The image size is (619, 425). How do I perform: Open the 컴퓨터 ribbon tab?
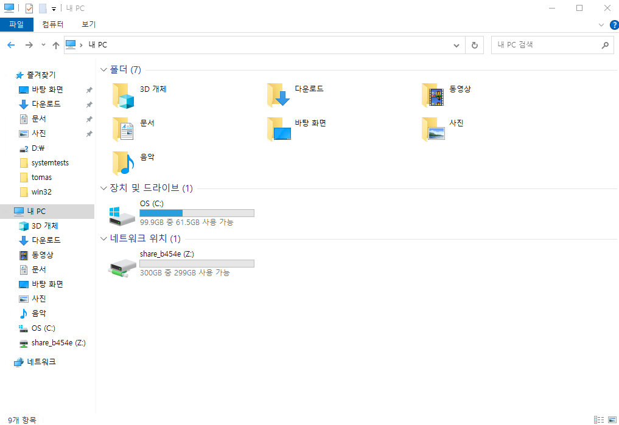pyautogui.click(x=52, y=24)
